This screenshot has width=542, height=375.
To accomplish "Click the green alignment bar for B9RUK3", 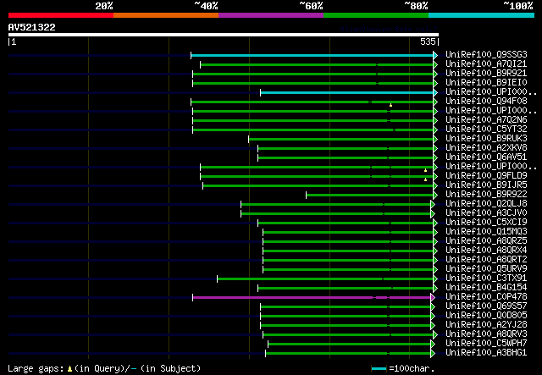I will coord(341,140).
